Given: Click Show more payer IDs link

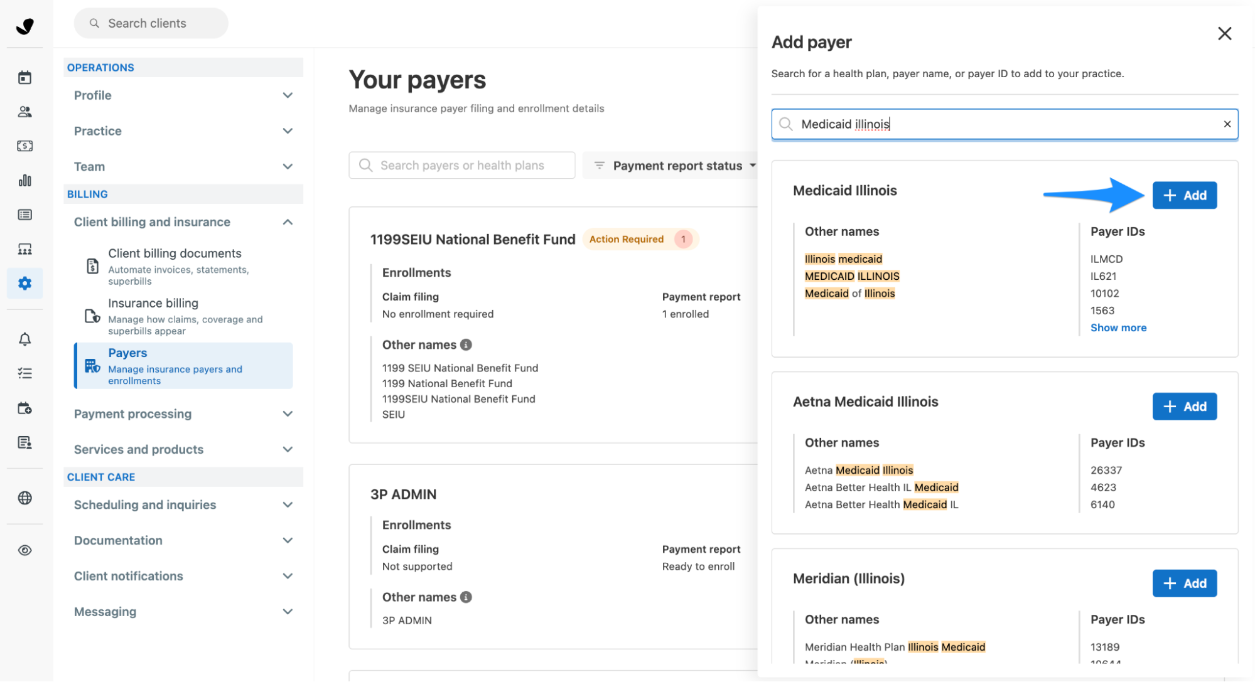Looking at the screenshot, I should [x=1118, y=328].
